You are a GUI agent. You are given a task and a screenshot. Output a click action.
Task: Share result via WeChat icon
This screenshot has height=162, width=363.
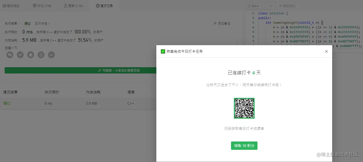(10, 55)
